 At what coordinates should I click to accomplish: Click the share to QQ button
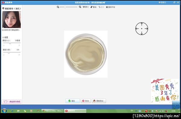99,101
